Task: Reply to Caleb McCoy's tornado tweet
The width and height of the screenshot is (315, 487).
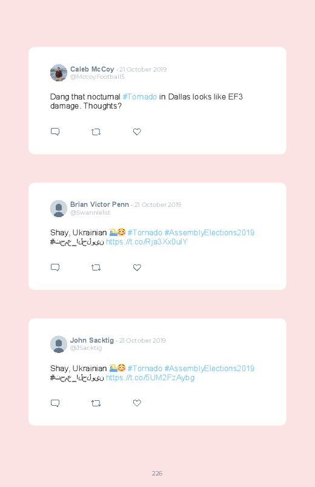Action: point(55,132)
